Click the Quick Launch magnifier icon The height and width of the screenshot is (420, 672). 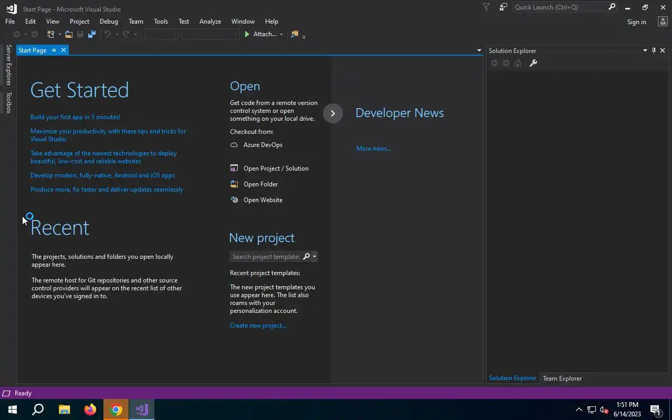point(612,7)
